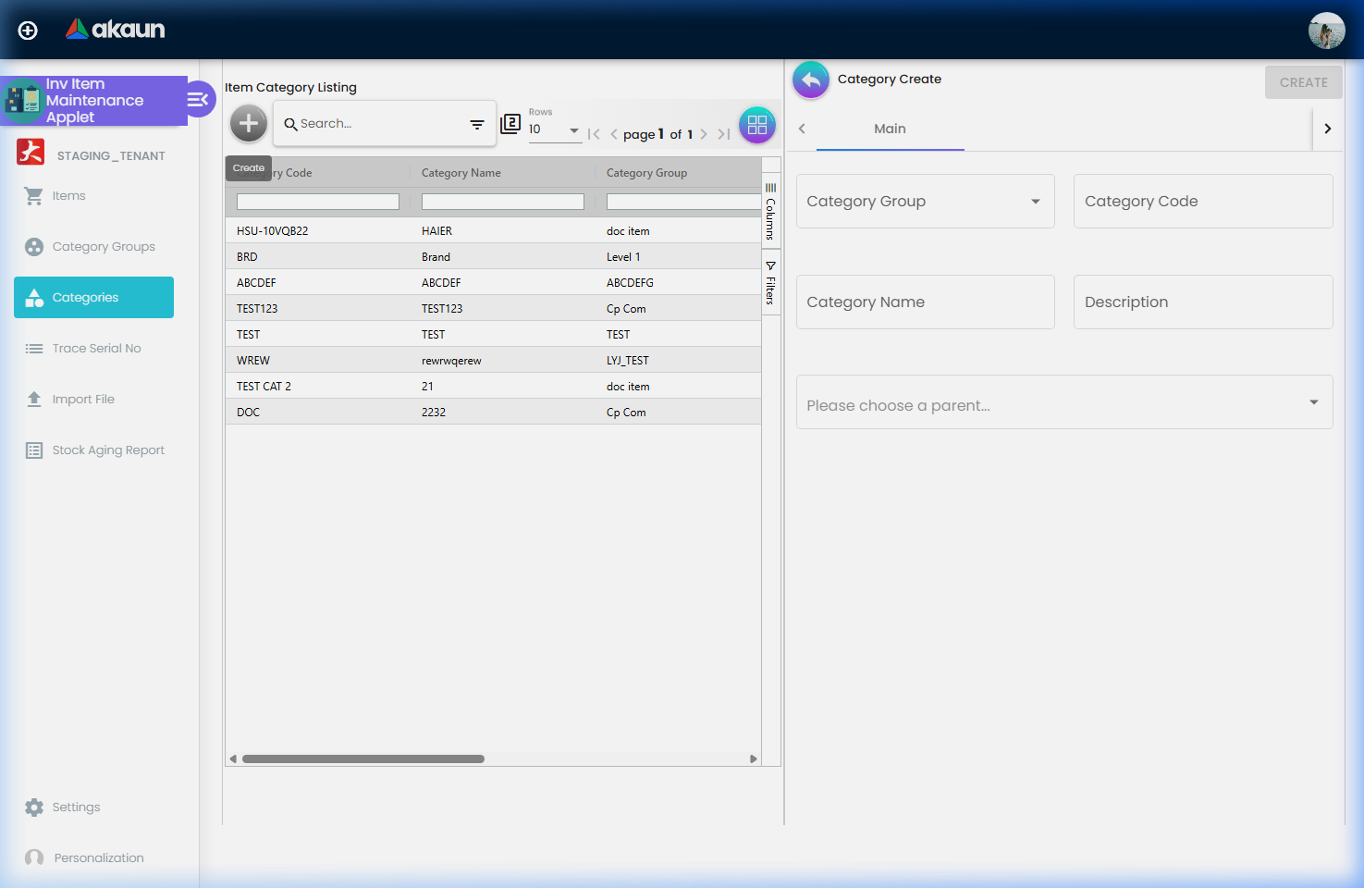Click the CREATE button

click(1303, 82)
